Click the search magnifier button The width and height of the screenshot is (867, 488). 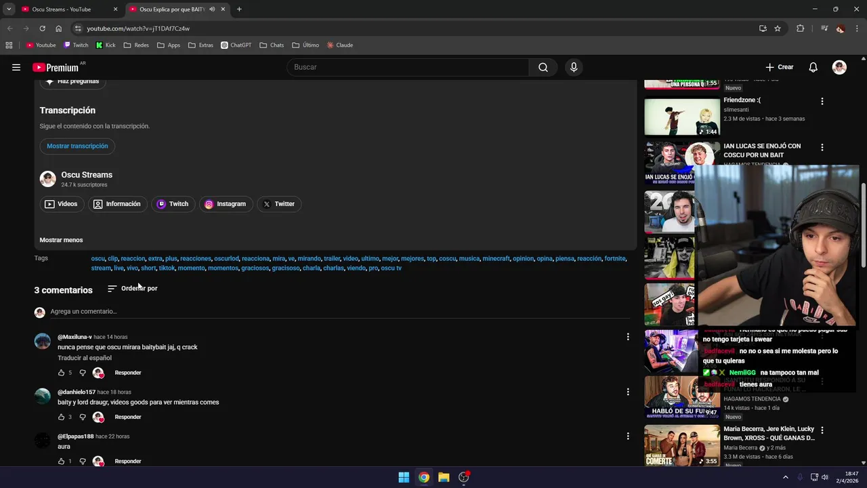543,67
